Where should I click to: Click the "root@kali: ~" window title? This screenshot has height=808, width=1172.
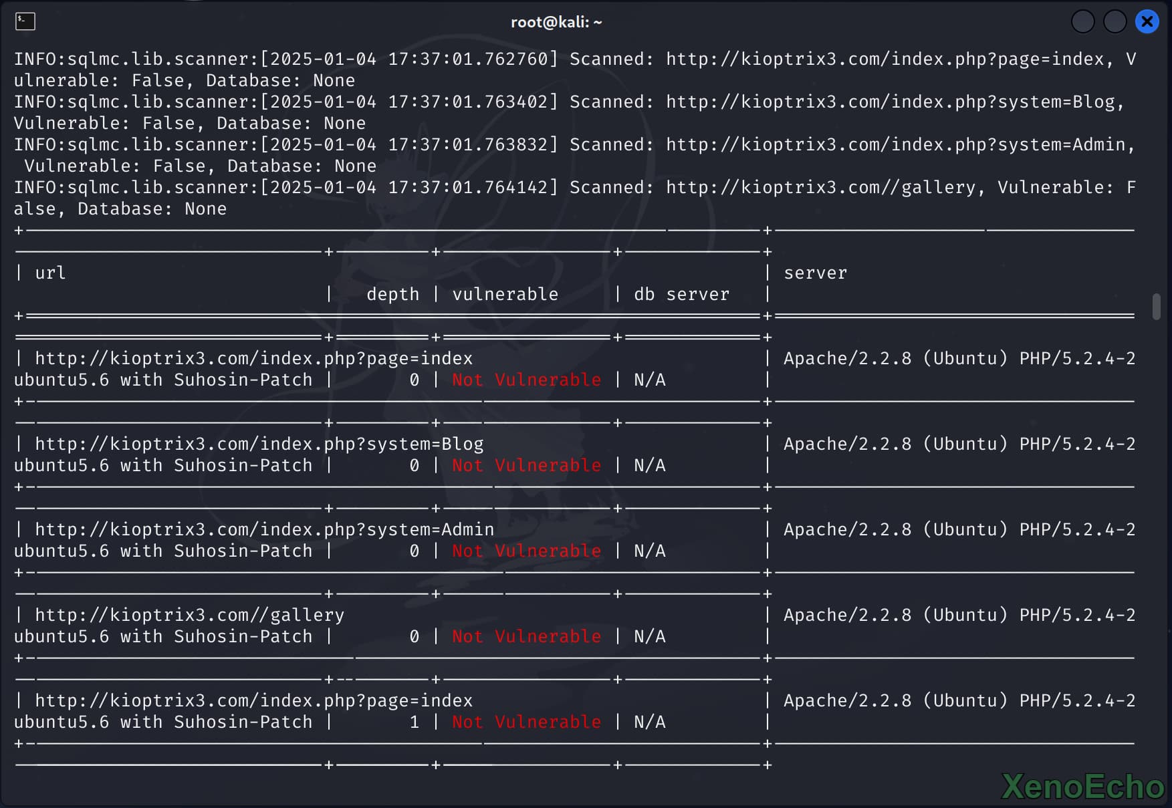coord(556,22)
